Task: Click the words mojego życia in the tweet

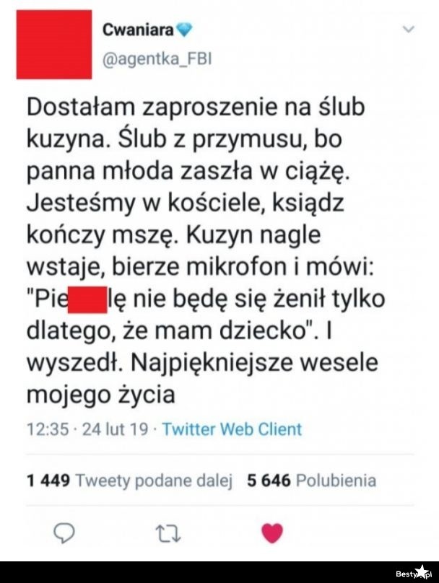Action: point(101,395)
